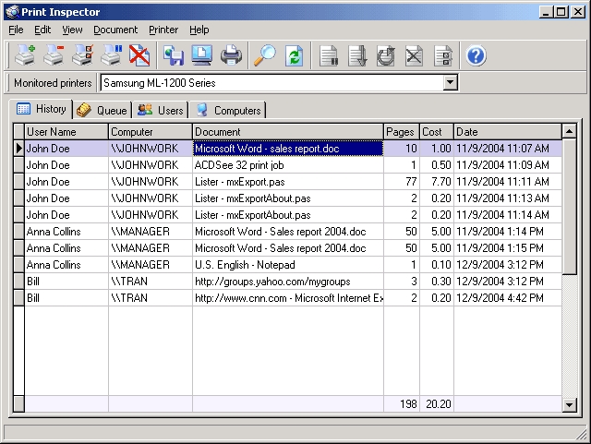The image size is (591, 444).
Task: Expand the Monitored printers dropdown
Action: coord(451,83)
